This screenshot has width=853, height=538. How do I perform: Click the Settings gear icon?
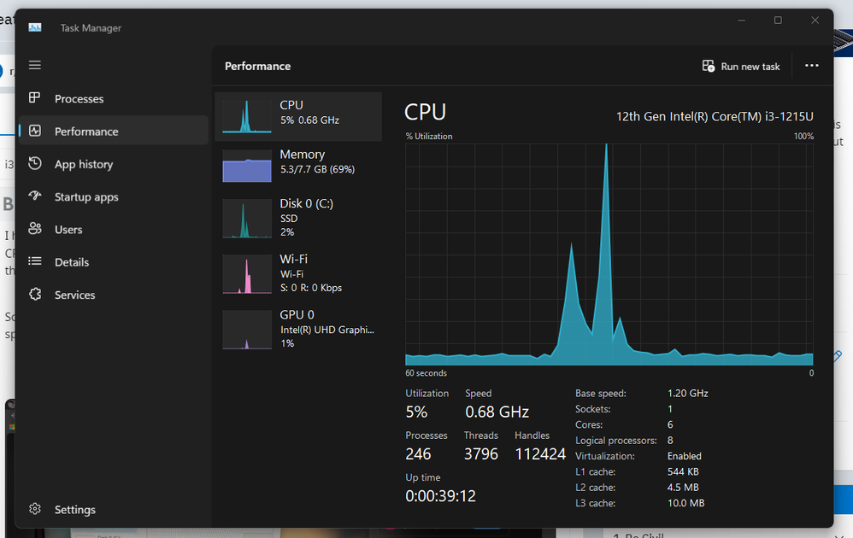pos(35,509)
